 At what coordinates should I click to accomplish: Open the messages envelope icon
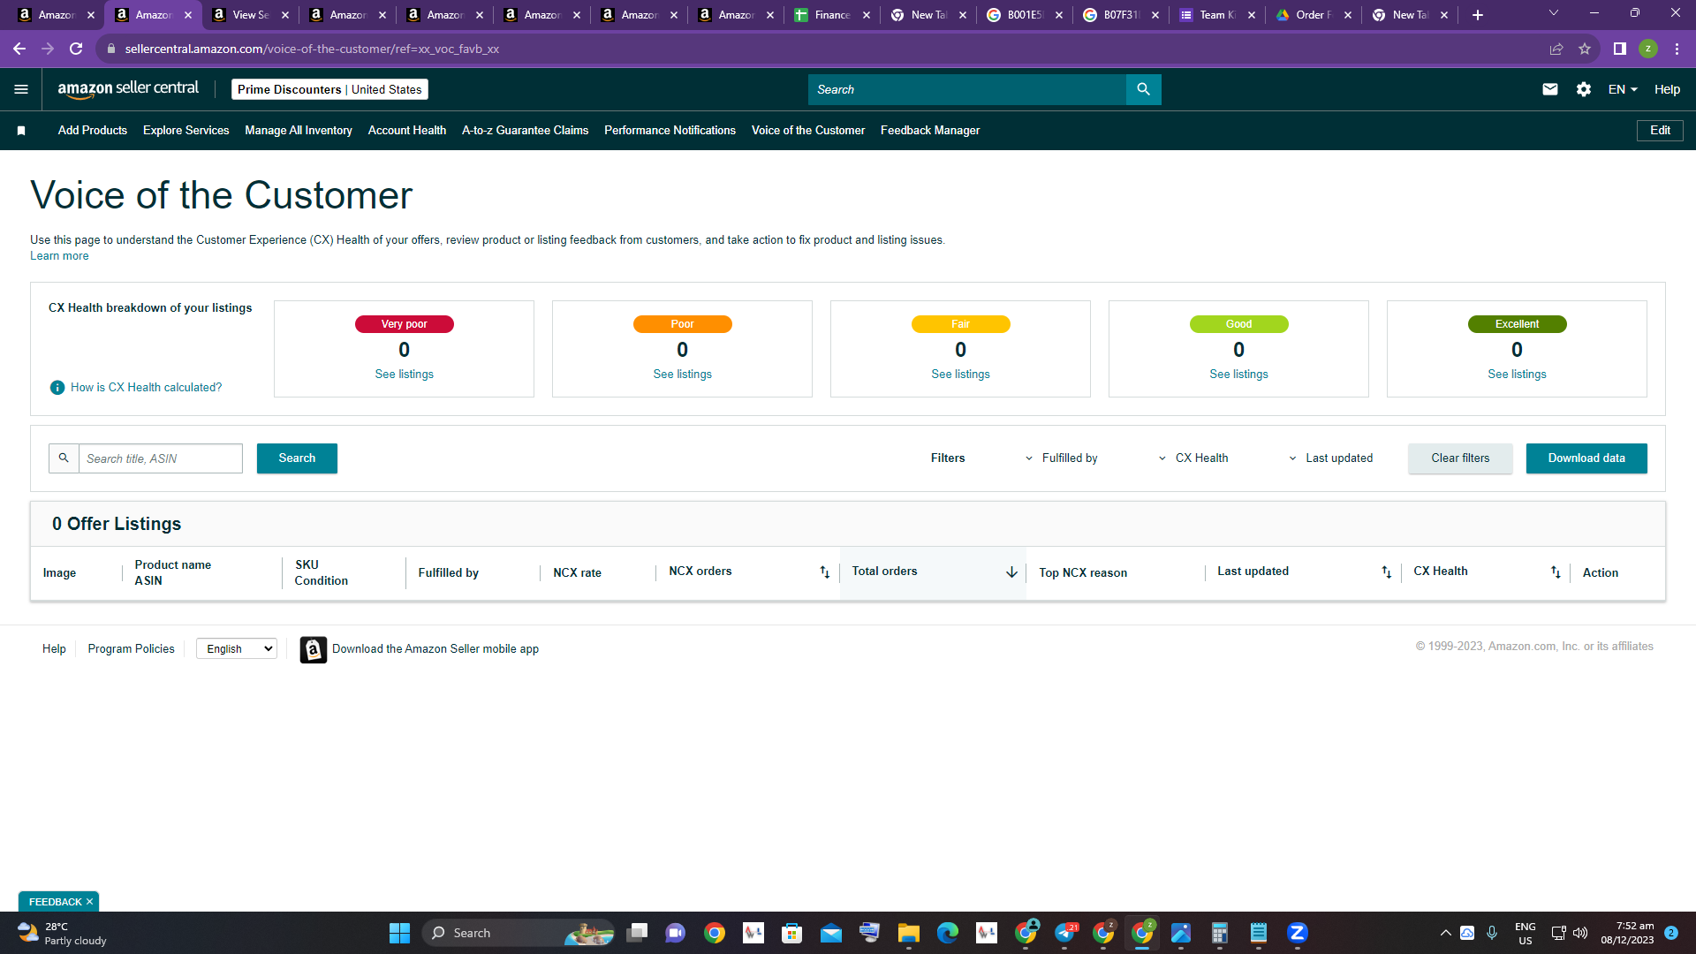tap(1549, 89)
